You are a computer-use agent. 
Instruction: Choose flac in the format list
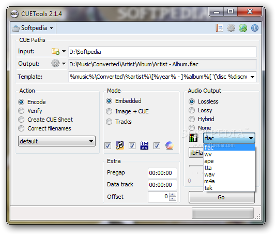coord(229,148)
